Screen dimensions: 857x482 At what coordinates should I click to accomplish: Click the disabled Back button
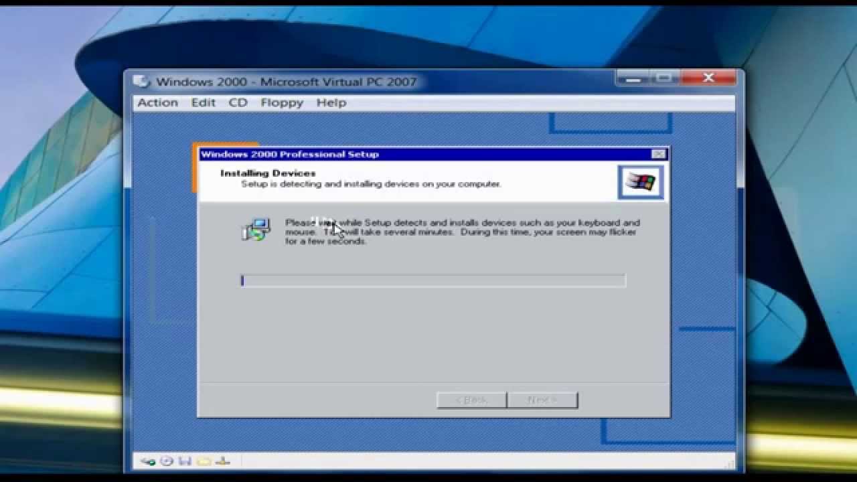(471, 400)
